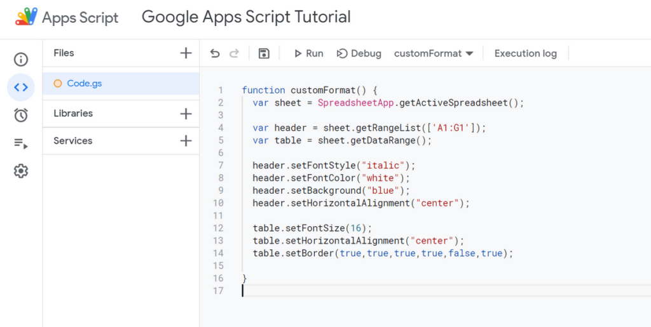Image resolution: width=651 pixels, height=327 pixels.
Task: Click line 1 function customFormat declaration
Action: point(310,90)
